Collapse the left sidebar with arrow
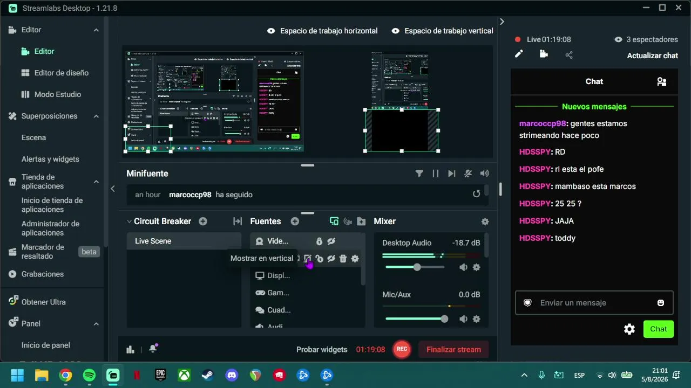The height and width of the screenshot is (388, 691). coord(113,189)
